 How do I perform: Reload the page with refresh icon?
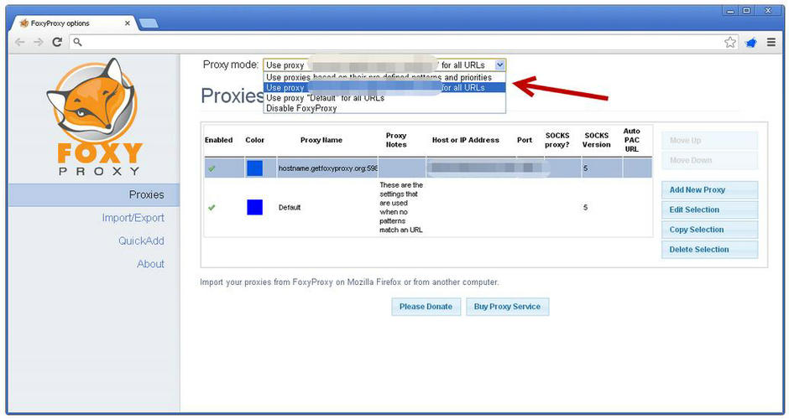(57, 42)
